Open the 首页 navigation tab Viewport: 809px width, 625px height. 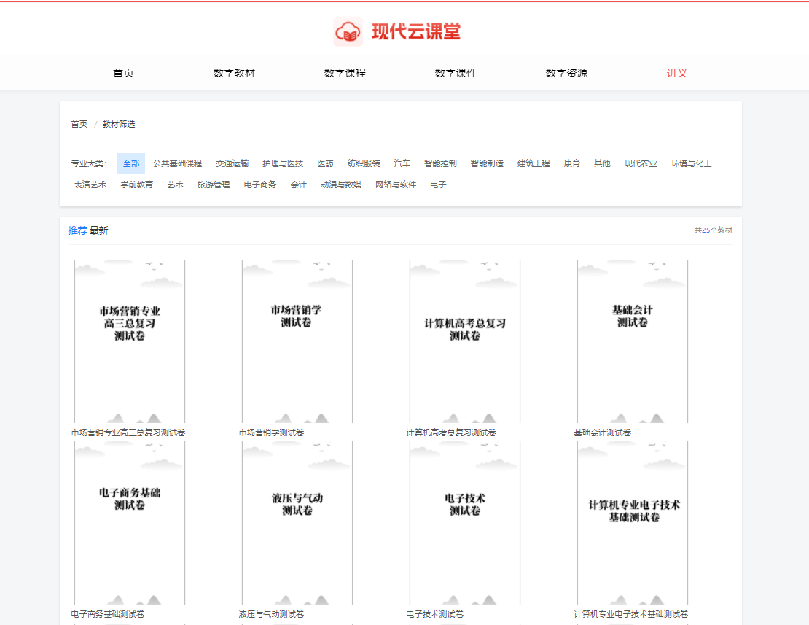click(x=123, y=73)
